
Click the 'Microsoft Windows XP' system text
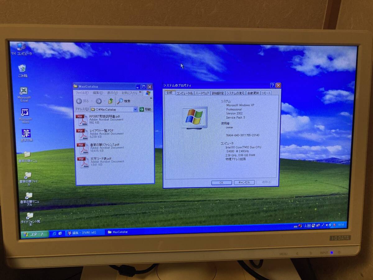point(240,105)
